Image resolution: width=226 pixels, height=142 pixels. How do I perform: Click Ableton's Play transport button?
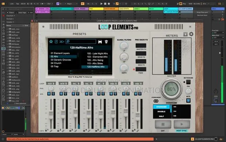click(101, 4)
